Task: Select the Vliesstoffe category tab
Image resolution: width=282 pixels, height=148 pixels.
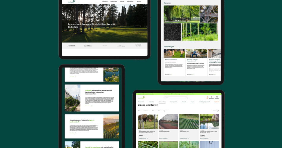Action: tap(184, 102)
